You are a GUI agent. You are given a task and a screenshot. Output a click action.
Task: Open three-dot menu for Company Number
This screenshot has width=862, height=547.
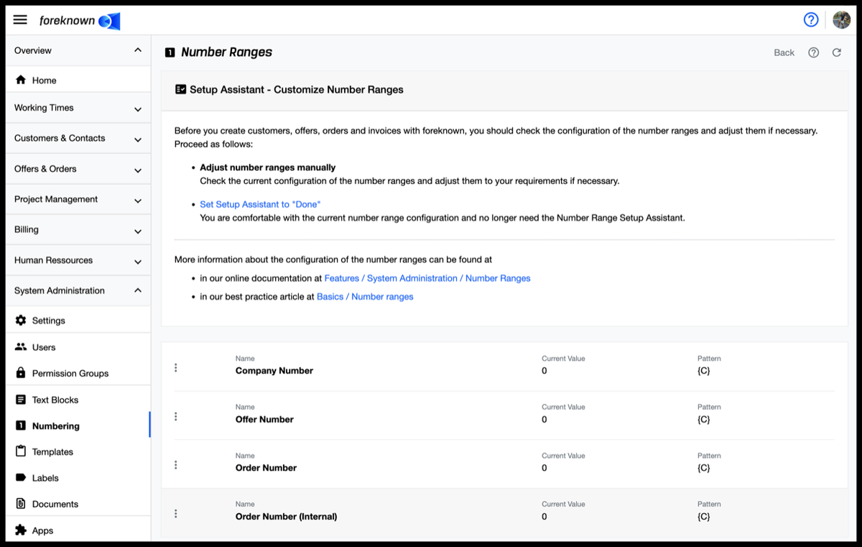[x=175, y=367]
